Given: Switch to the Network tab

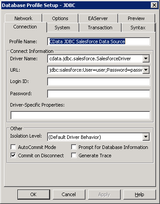Looking at the screenshot, I should point(23,18).
